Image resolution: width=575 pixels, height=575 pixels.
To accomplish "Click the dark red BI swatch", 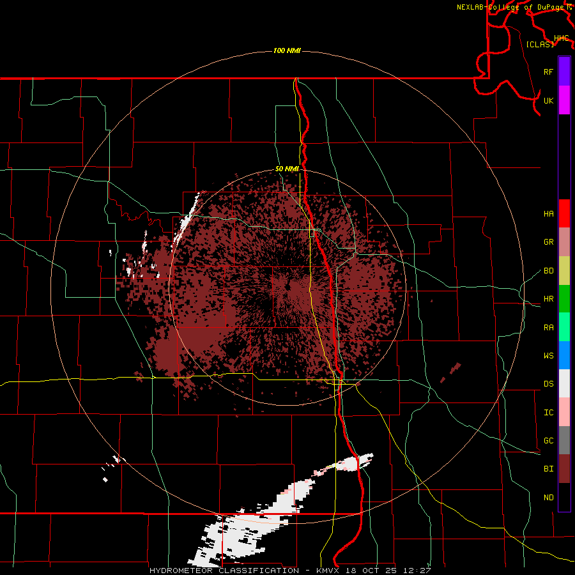I will [x=564, y=469].
